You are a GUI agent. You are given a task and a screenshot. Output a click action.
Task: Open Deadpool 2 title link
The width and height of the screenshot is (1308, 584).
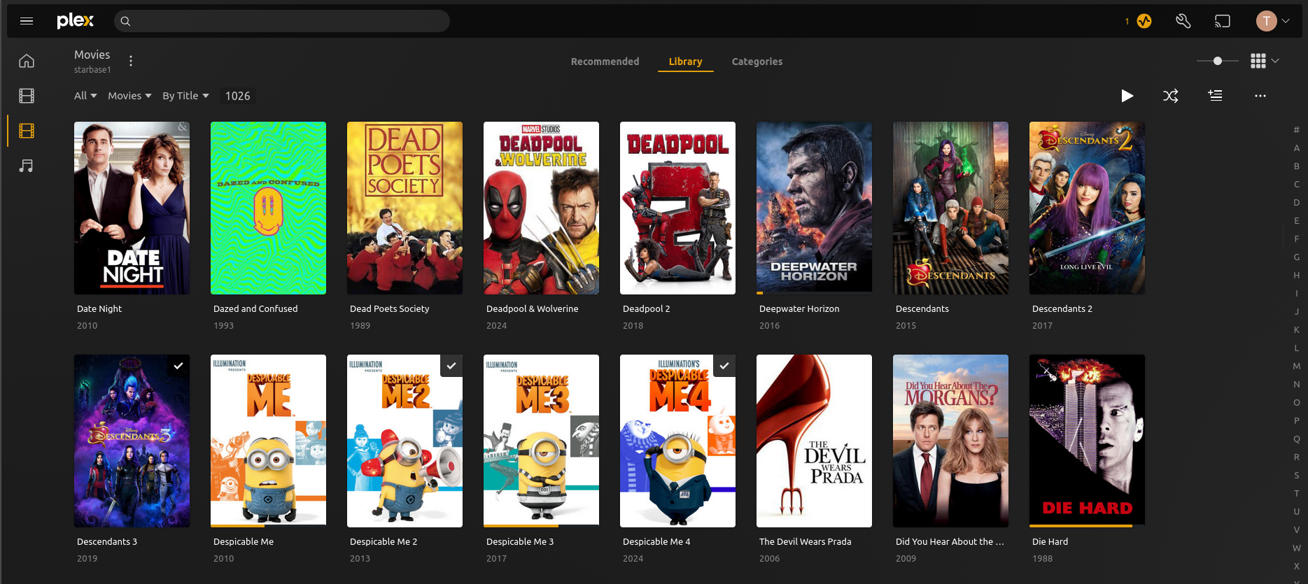pos(647,308)
